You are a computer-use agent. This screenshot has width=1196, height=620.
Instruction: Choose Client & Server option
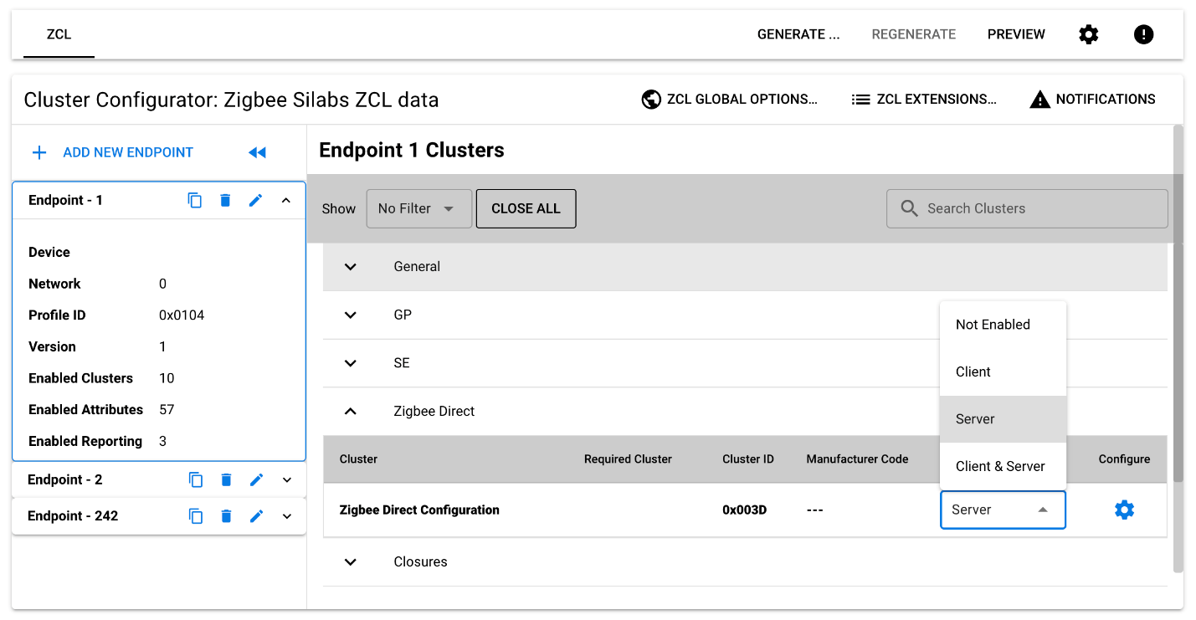coord(1000,466)
